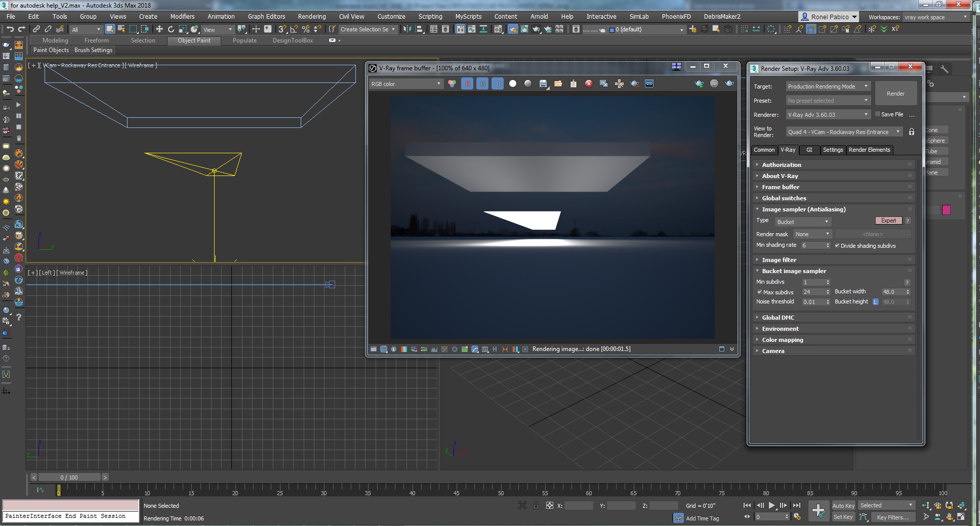Expand the Environment rollout
Viewport: 980px width, 526px height.
pyautogui.click(x=834, y=329)
